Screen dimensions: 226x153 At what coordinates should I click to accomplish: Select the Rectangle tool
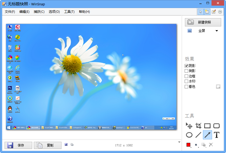click(x=207, y=126)
